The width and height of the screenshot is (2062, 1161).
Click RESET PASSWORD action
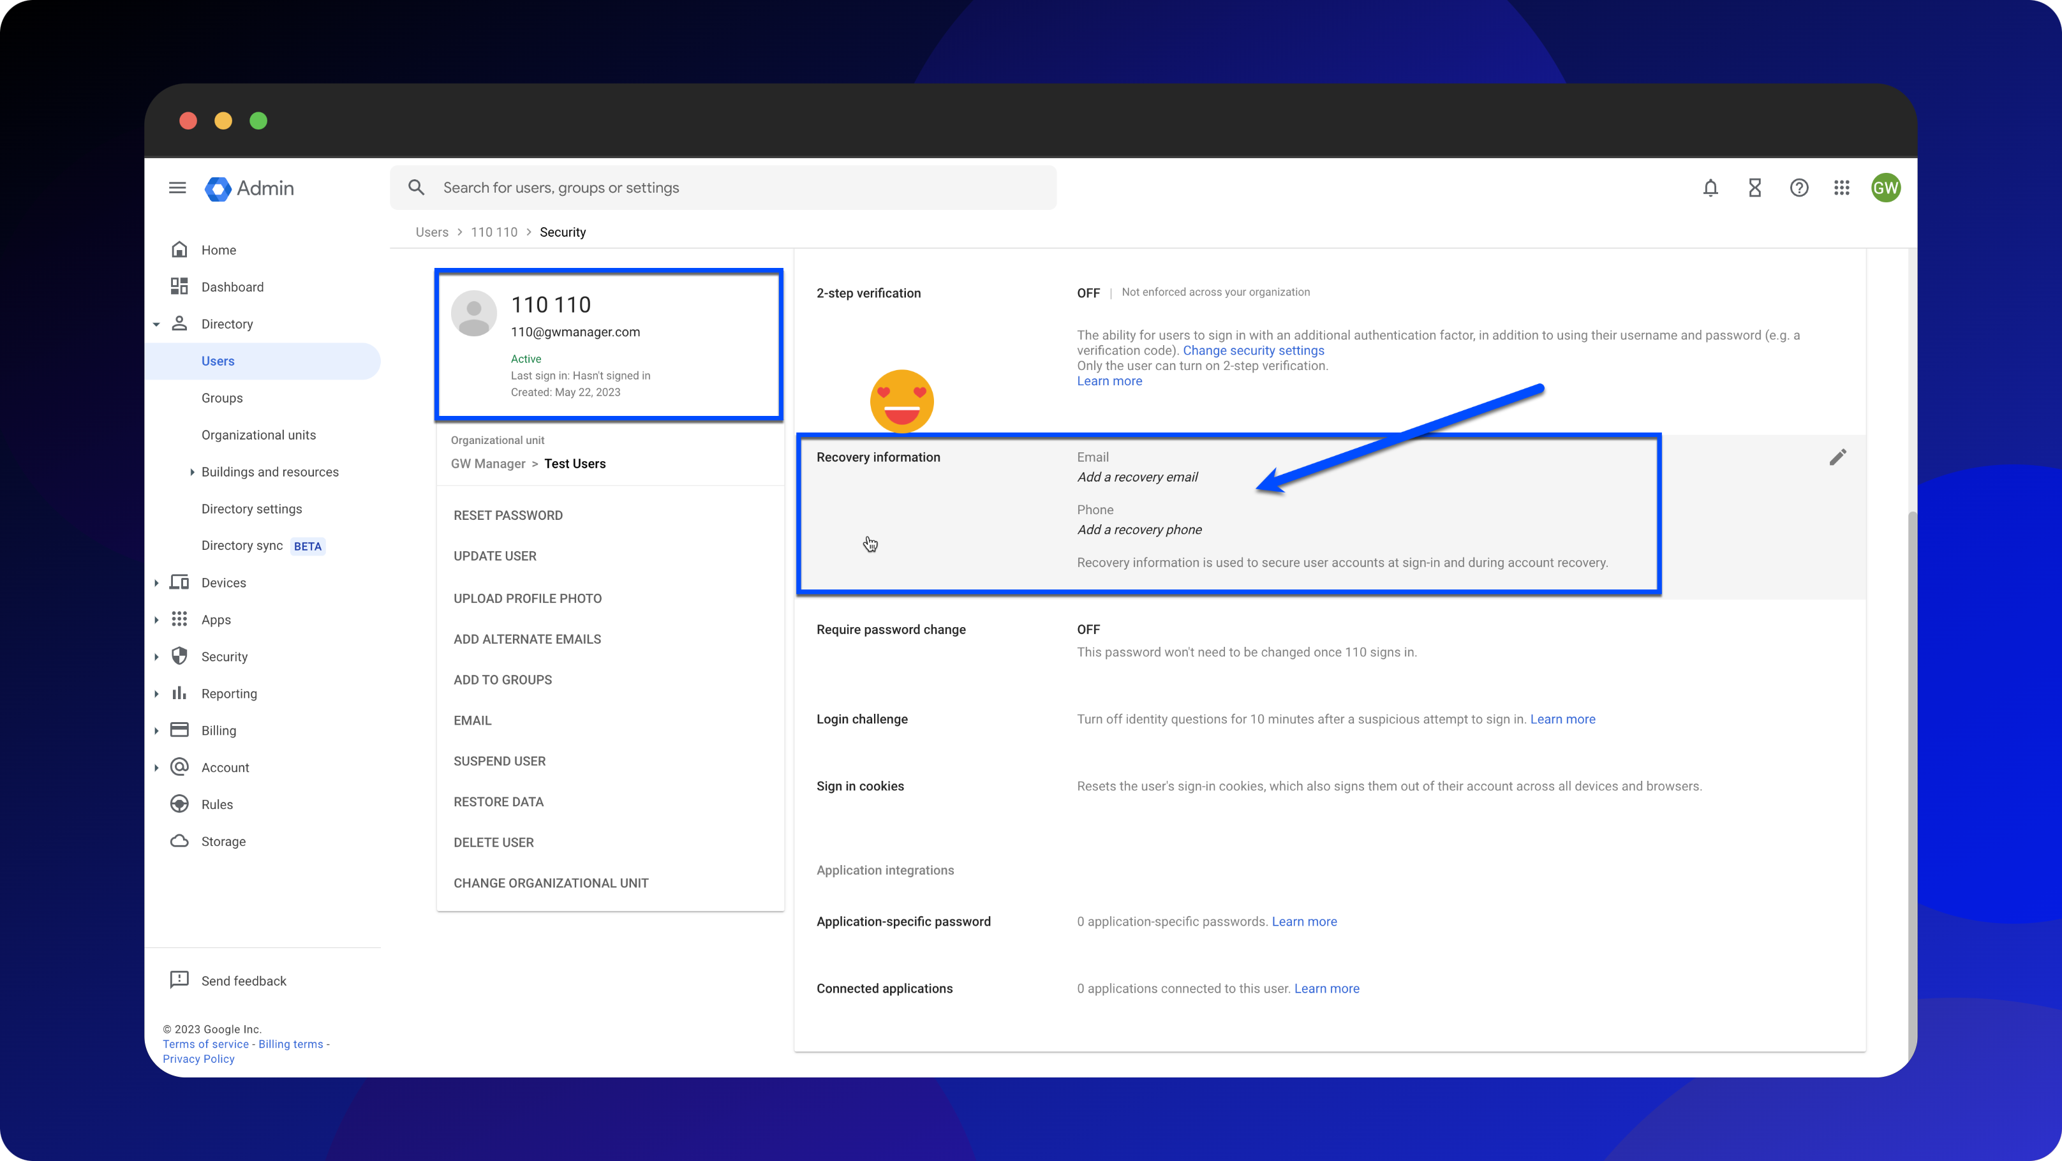507,515
